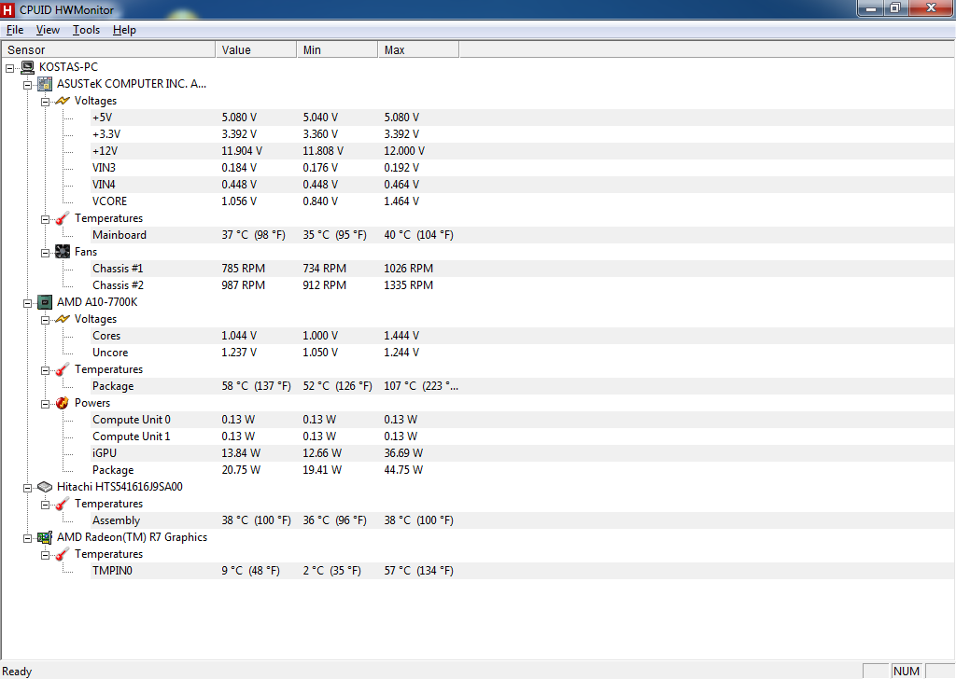Click the NUM indicator in status bar
956x679 pixels.
(907, 672)
